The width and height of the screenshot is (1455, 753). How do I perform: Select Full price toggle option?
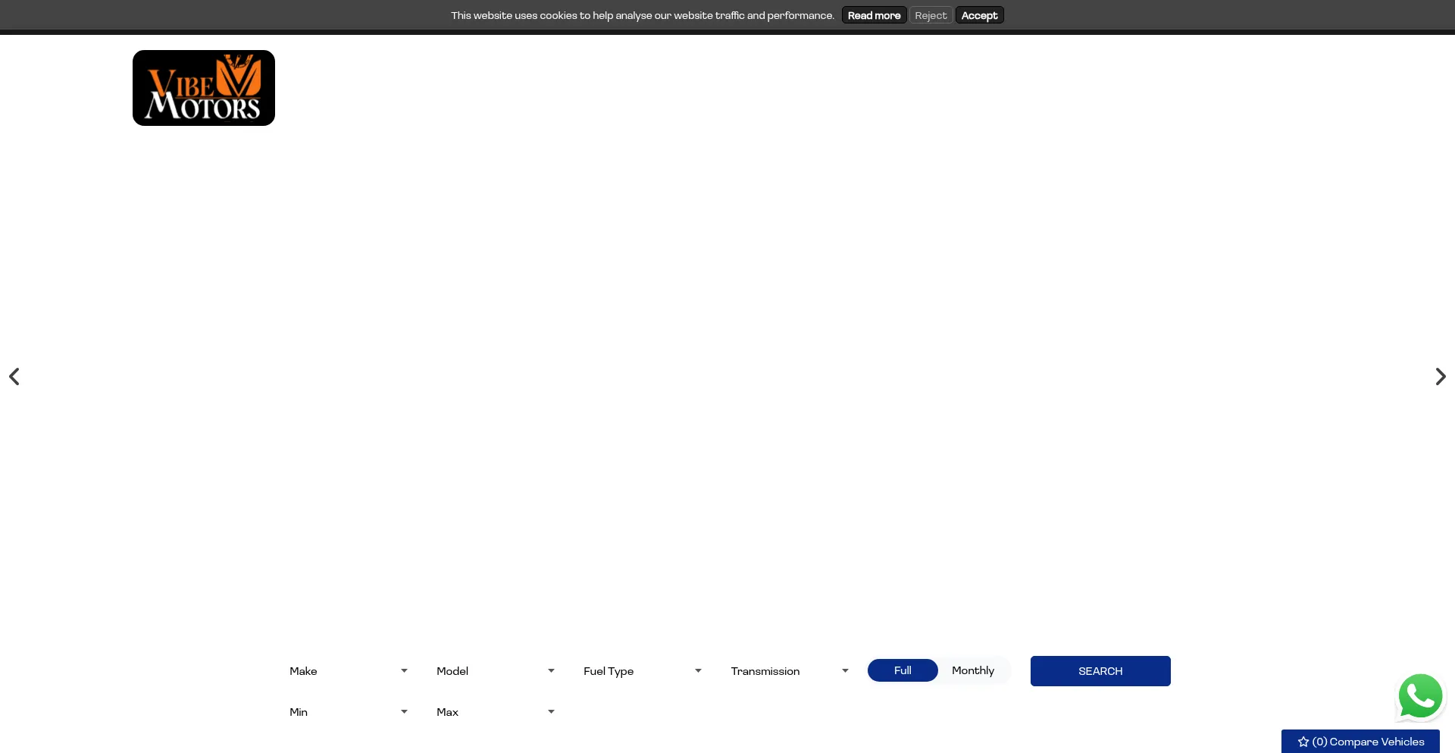(x=902, y=670)
